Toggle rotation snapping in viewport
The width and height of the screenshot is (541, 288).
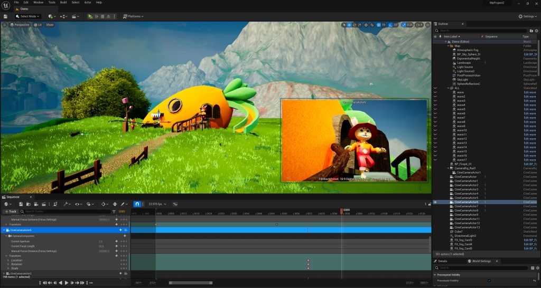390,25
